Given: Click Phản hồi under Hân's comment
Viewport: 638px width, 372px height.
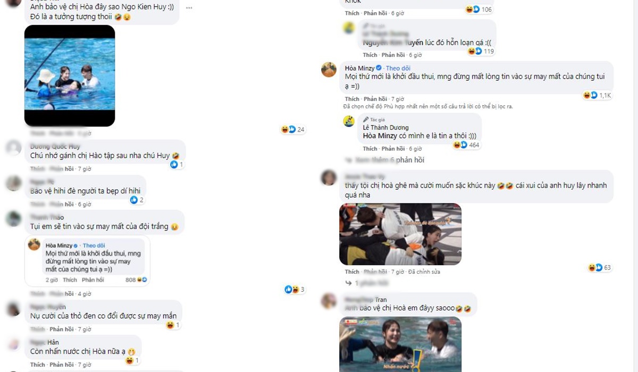Looking at the screenshot, I should pos(61,365).
